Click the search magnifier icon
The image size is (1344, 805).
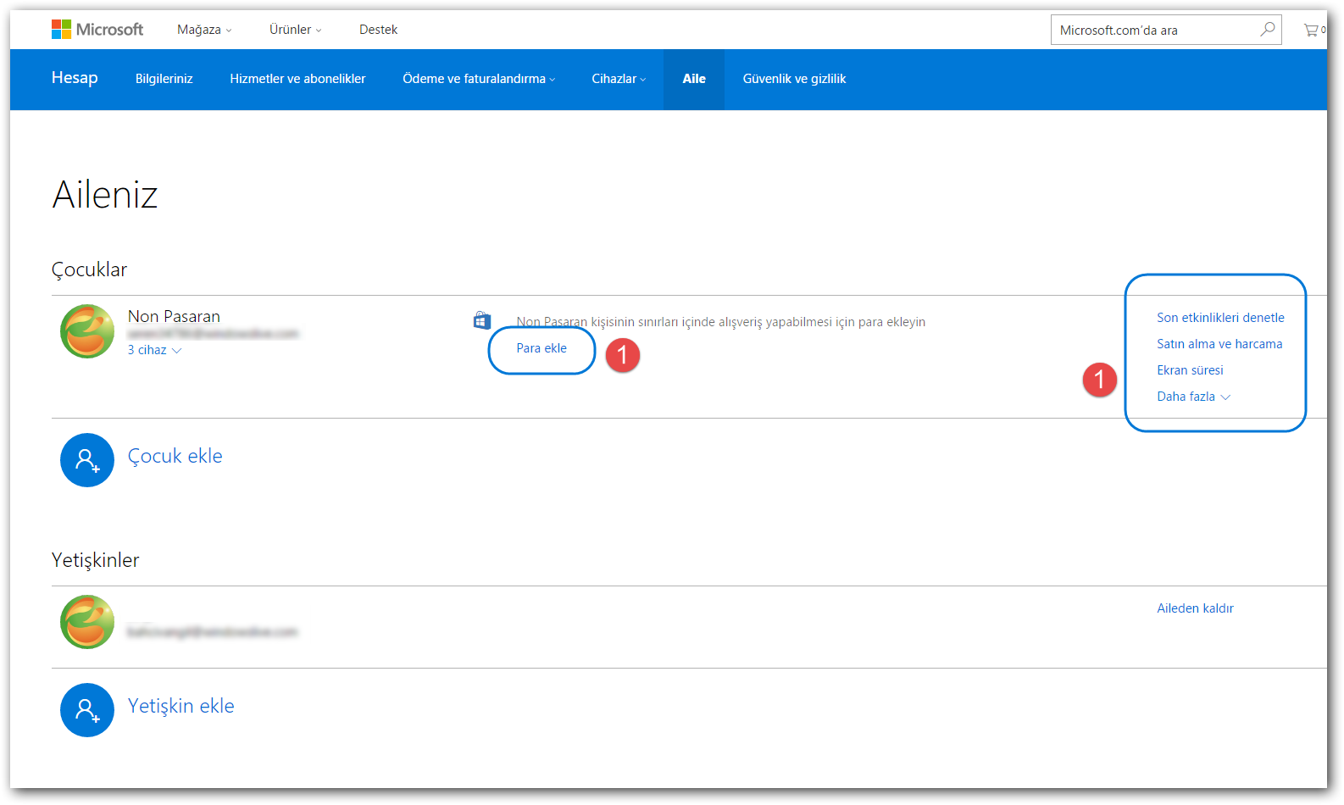(1267, 30)
